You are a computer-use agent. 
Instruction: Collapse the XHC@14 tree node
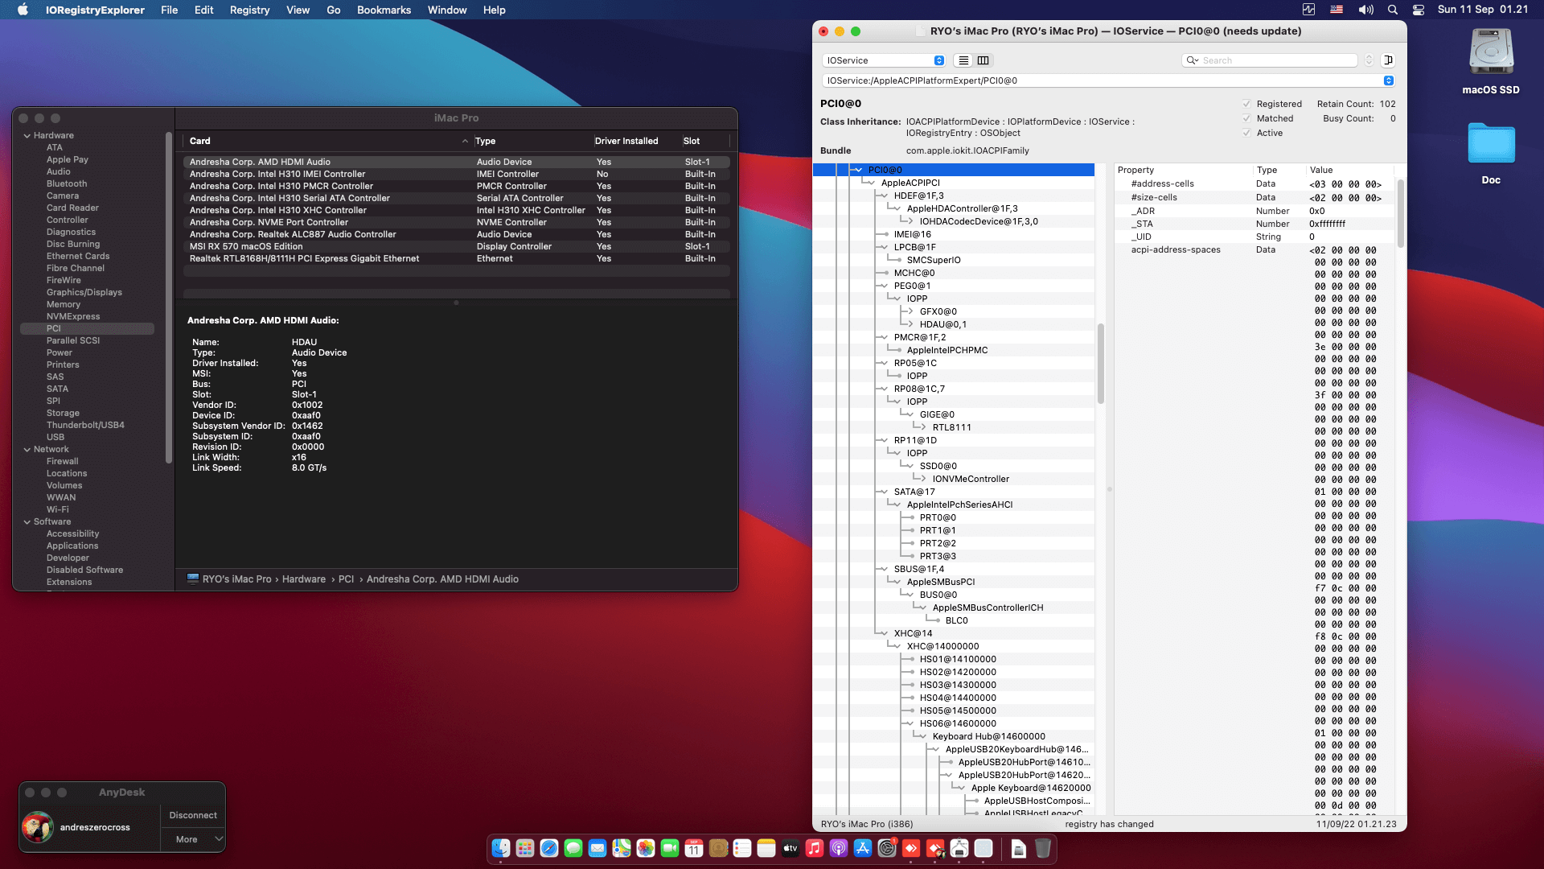coord(884,633)
